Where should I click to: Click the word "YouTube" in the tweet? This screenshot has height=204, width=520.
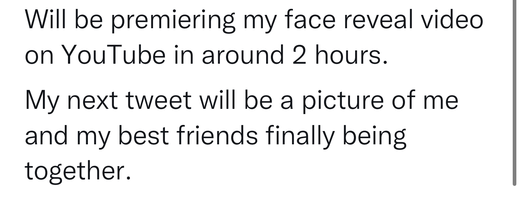coord(113,55)
